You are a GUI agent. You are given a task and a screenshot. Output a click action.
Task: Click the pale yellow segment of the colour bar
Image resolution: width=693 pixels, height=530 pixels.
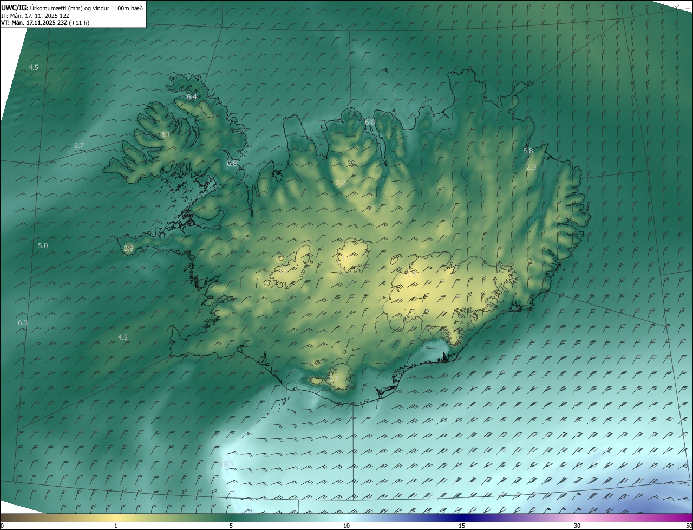pos(116,518)
